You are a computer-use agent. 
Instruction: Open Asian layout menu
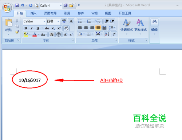[x=99, y=34]
